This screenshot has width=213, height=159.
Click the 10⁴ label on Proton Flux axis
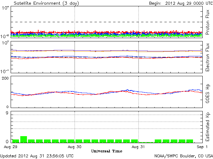5,8
